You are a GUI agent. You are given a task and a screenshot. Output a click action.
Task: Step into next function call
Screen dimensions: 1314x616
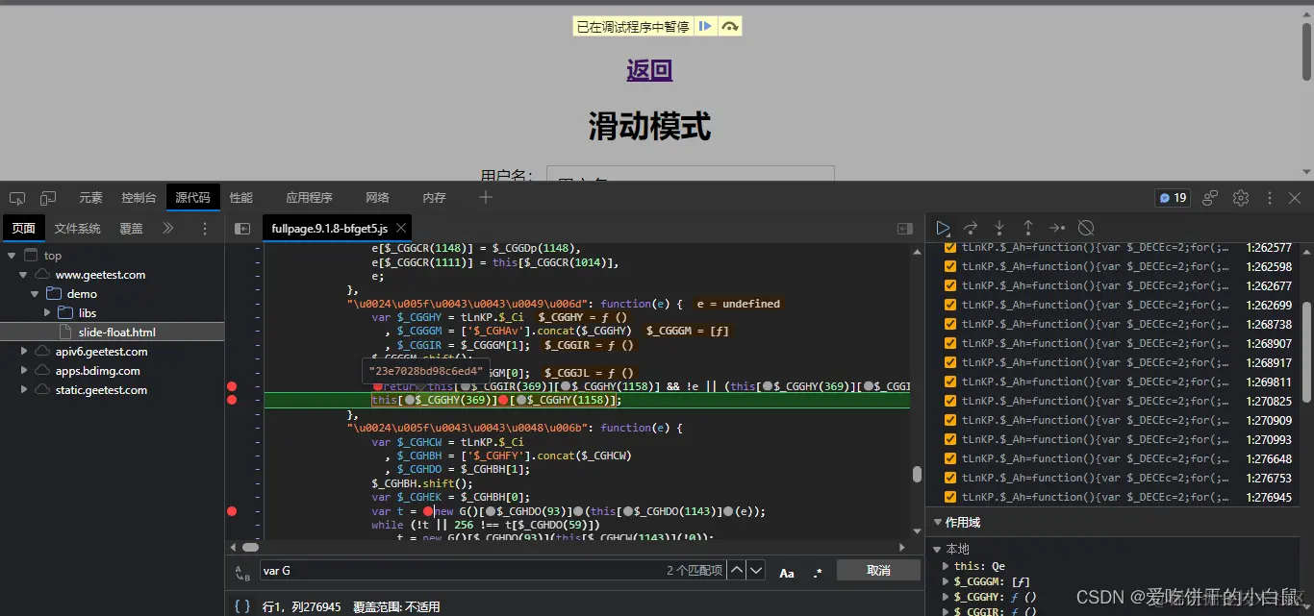click(x=999, y=228)
